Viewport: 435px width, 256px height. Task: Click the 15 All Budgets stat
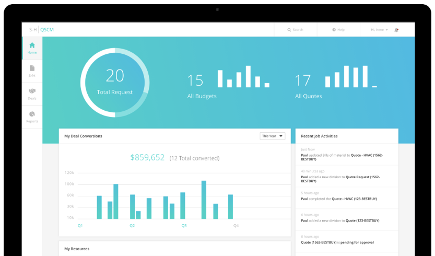(x=202, y=86)
